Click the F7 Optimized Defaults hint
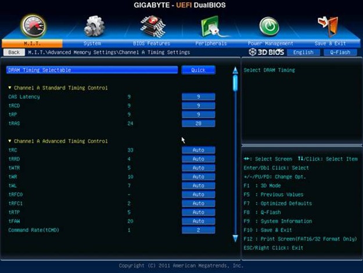The width and height of the screenshot is (363, 273). click(x=278, y=203)
